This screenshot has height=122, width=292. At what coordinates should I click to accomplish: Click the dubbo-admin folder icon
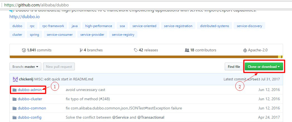(15, 90)
